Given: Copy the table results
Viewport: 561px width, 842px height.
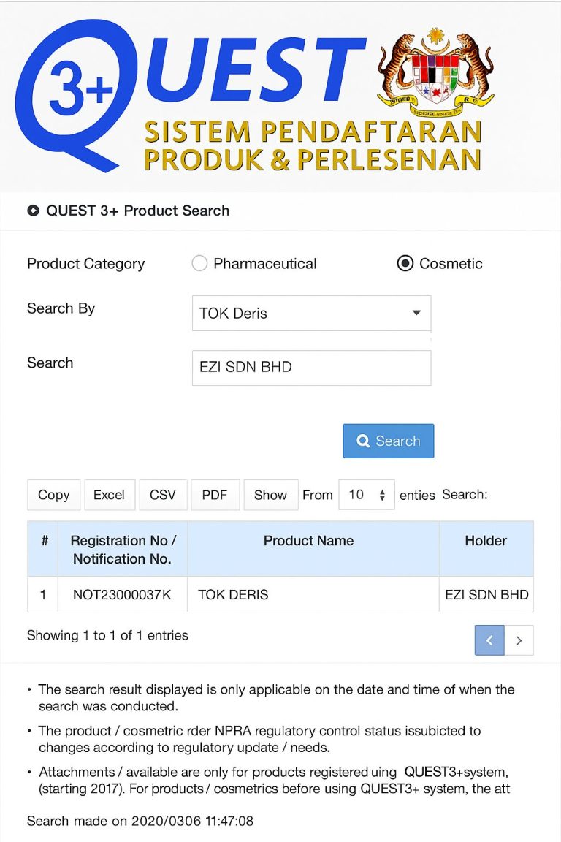Looking at the screenshot, I should pyautogui.click(x=53, y=495).
